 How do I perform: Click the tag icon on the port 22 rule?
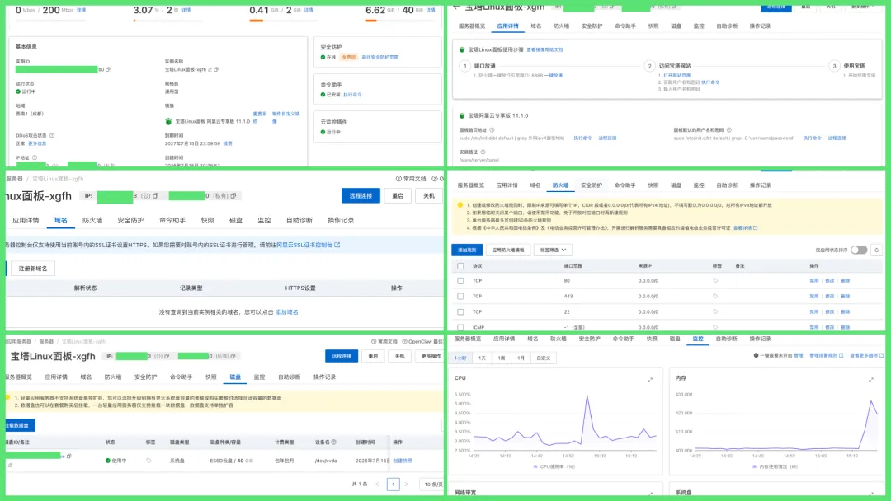coord(715,312)
